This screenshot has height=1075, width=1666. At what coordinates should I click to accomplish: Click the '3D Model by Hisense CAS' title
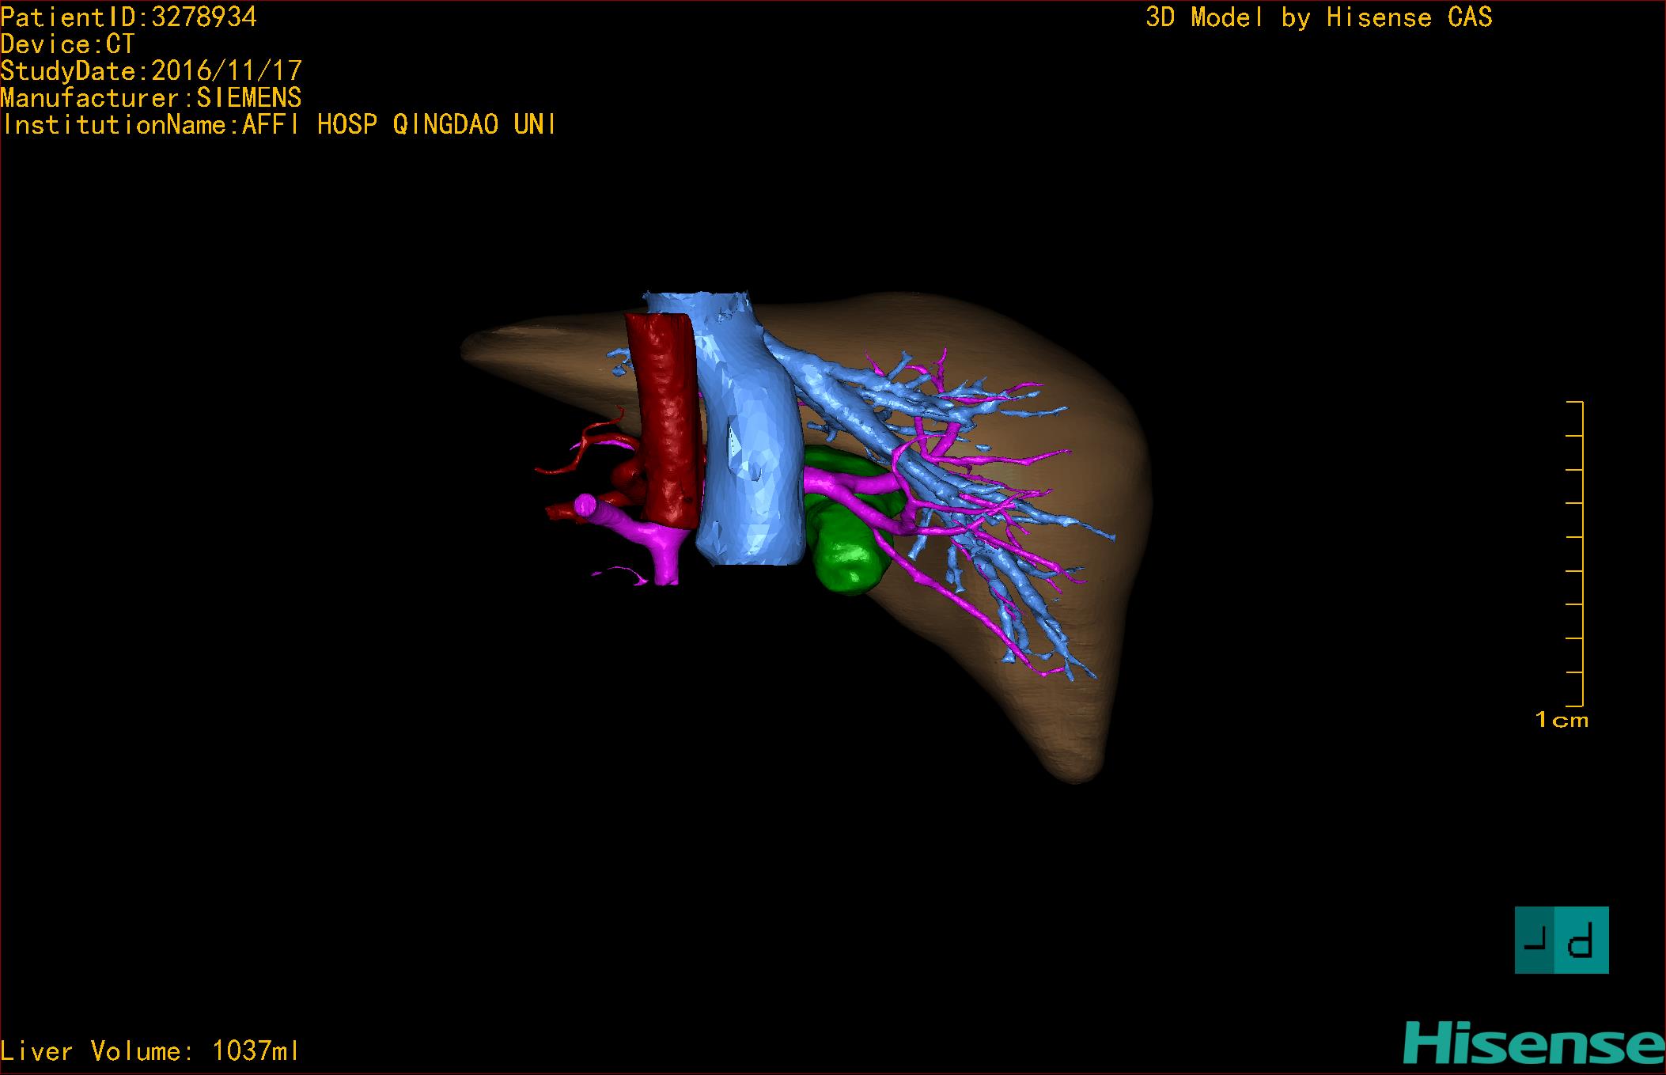pos(1319,17)
